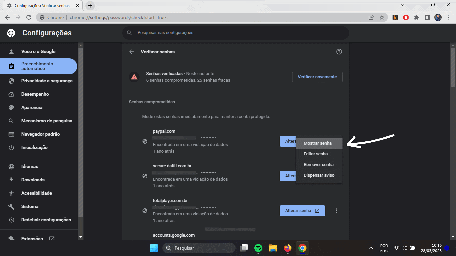Open Você e o Google settings
This screenshot has height=256, width=456.
click(x=39, y=51)
